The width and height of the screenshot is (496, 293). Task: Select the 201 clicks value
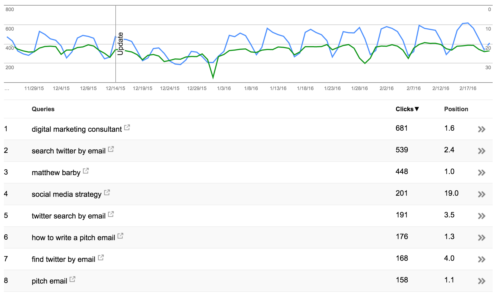402,193
